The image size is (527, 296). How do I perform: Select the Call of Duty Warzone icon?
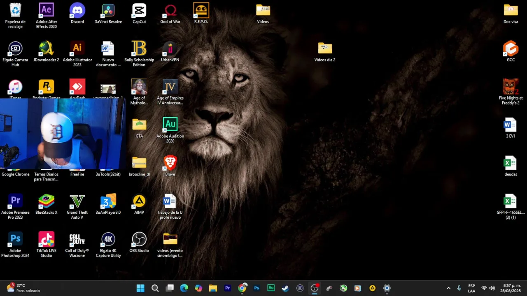pyautogui.click(x=77, y=245)
